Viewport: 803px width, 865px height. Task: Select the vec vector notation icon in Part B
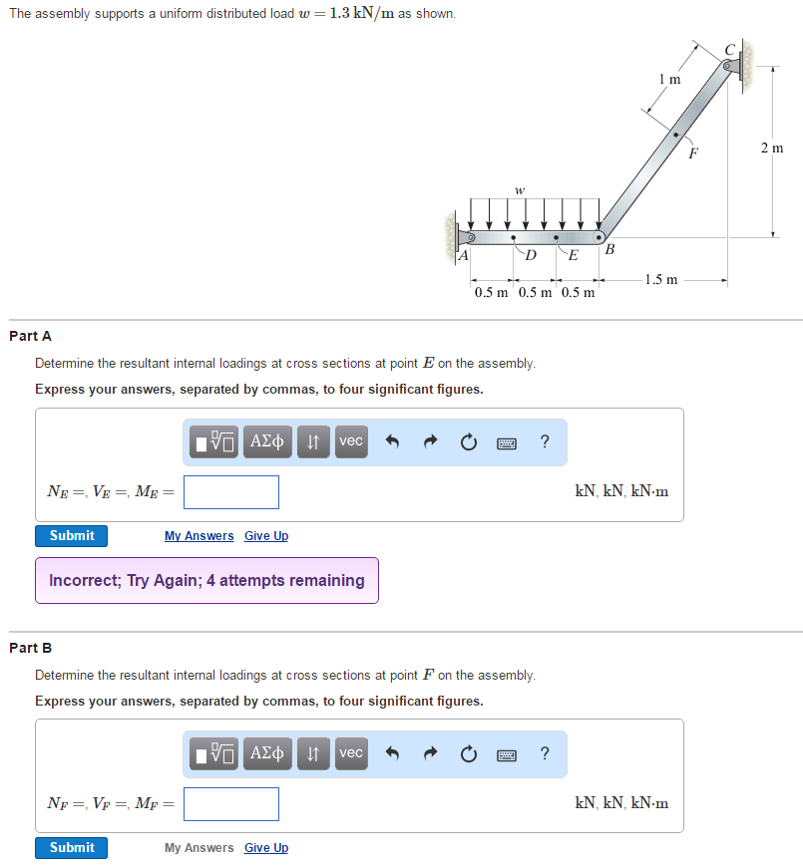pos(350,754)
